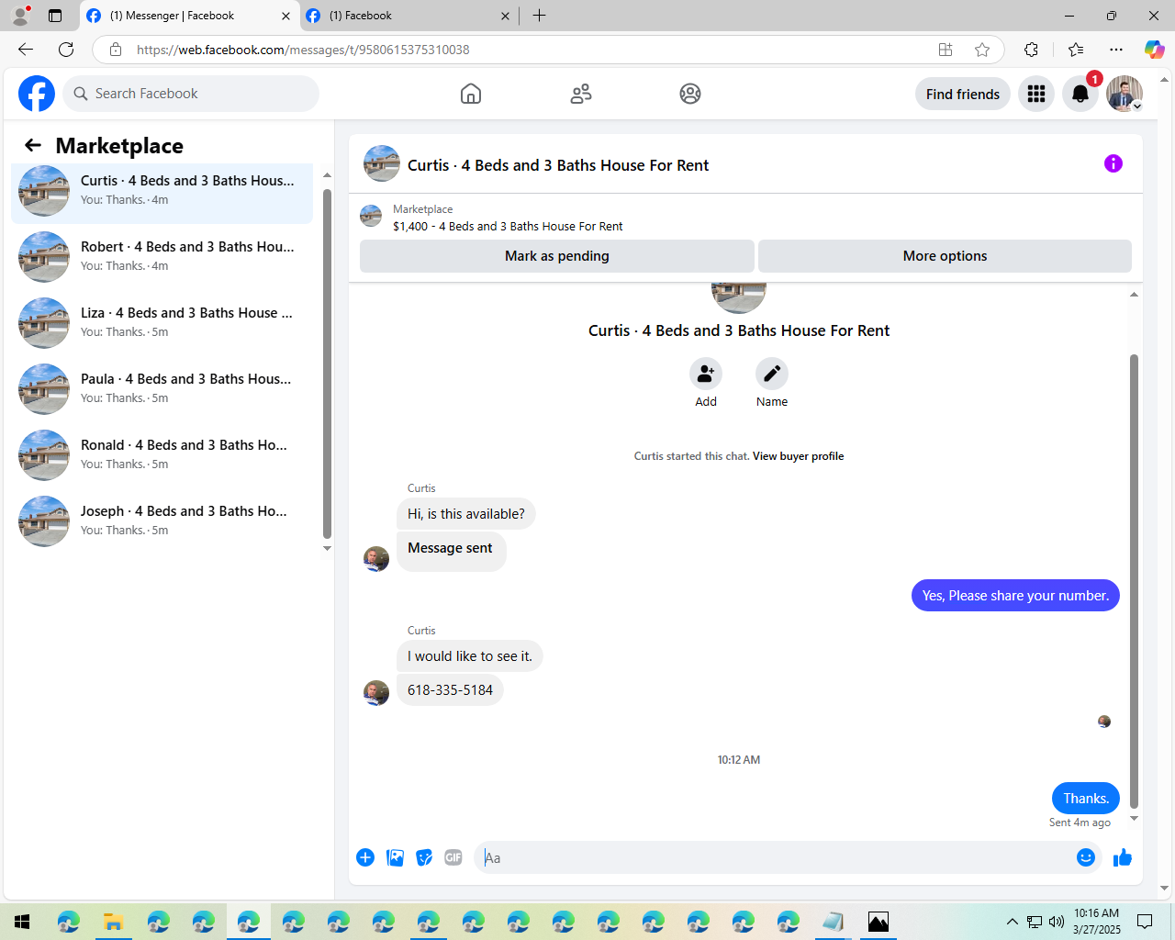Go back in browser history
The width and height of the screenshot is (1175, 940).
coord(26,50)
